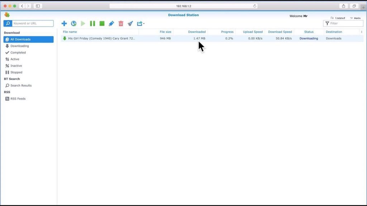The width and height of the screenshot is (367, 206).
Task: Click the 0.00 KB/s upload speed cell
Action: [255, 38]
